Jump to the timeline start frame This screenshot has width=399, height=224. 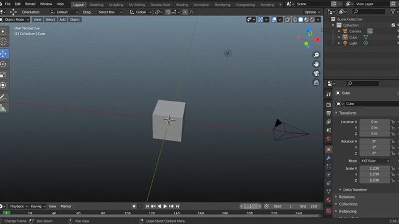147,206
